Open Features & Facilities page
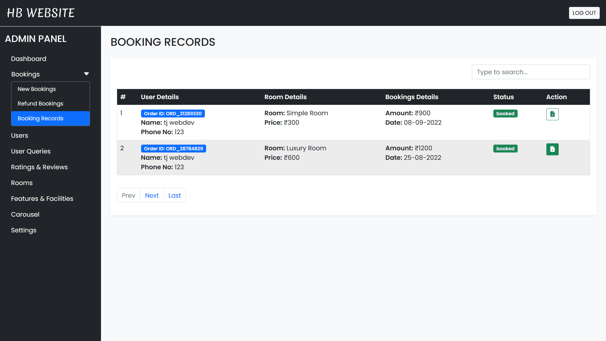 pos(42,199)
